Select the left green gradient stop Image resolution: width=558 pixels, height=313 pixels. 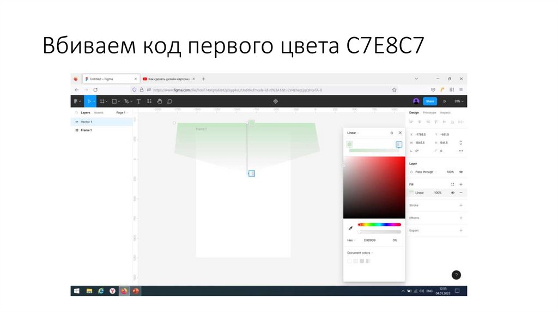(349, 144)
